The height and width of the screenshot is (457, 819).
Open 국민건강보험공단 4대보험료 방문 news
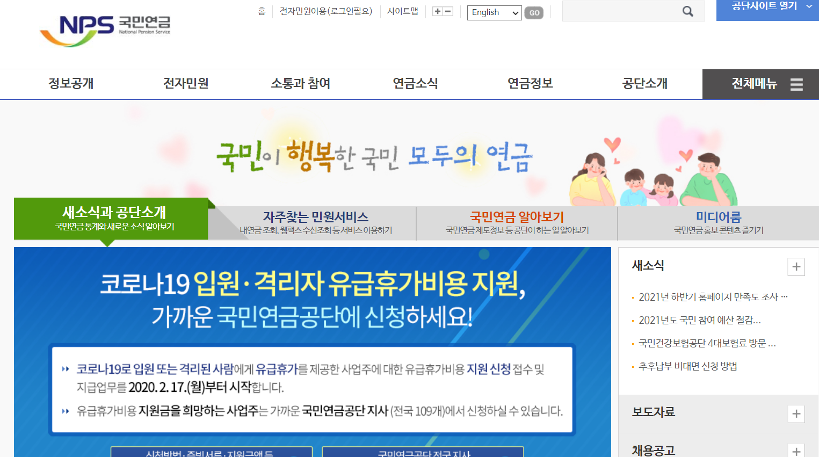point(707,343)
